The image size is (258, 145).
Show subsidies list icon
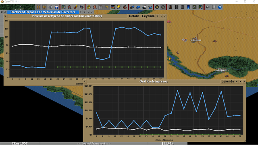[x=76, y=7]
